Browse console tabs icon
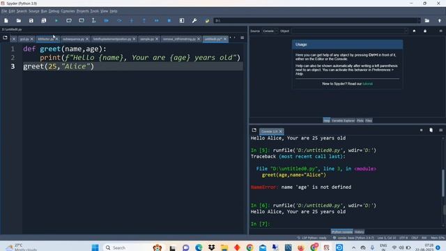Image resolution: width=446 pixels, height=251 pixels. click(254, 130)
